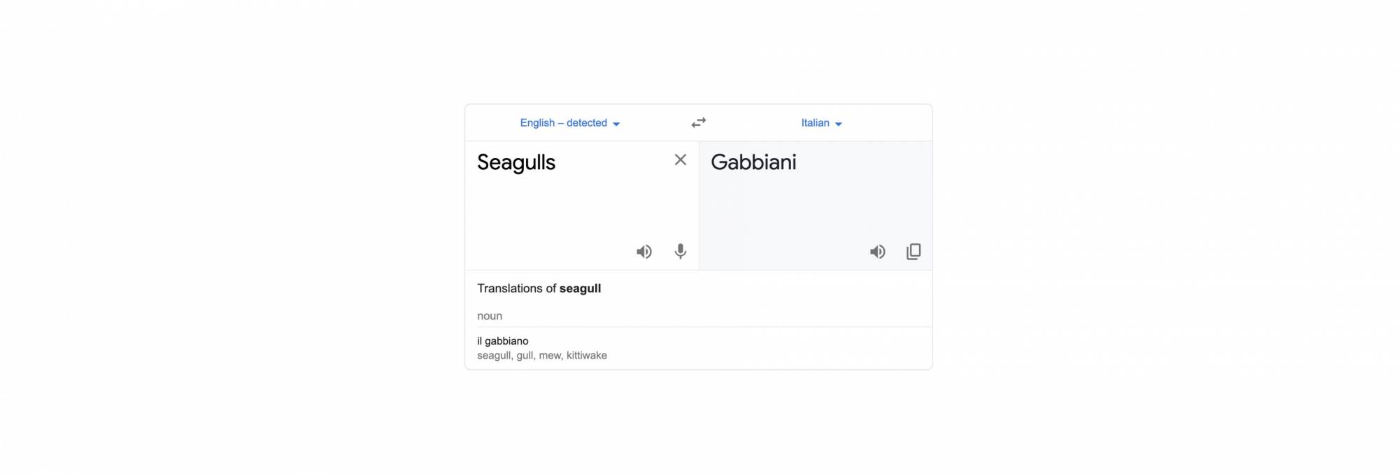Select the Italian language tab
The width and height of the screenshot is (1399, 474).
point(816,122)
